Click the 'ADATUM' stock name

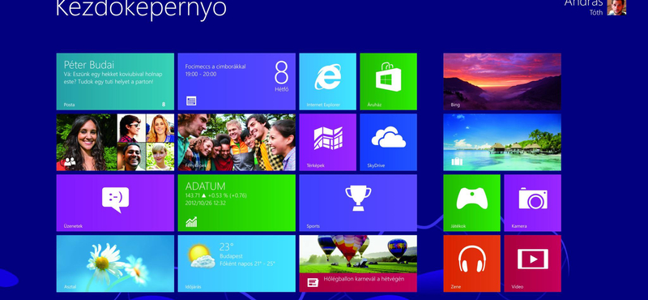(x=206, y=186)
